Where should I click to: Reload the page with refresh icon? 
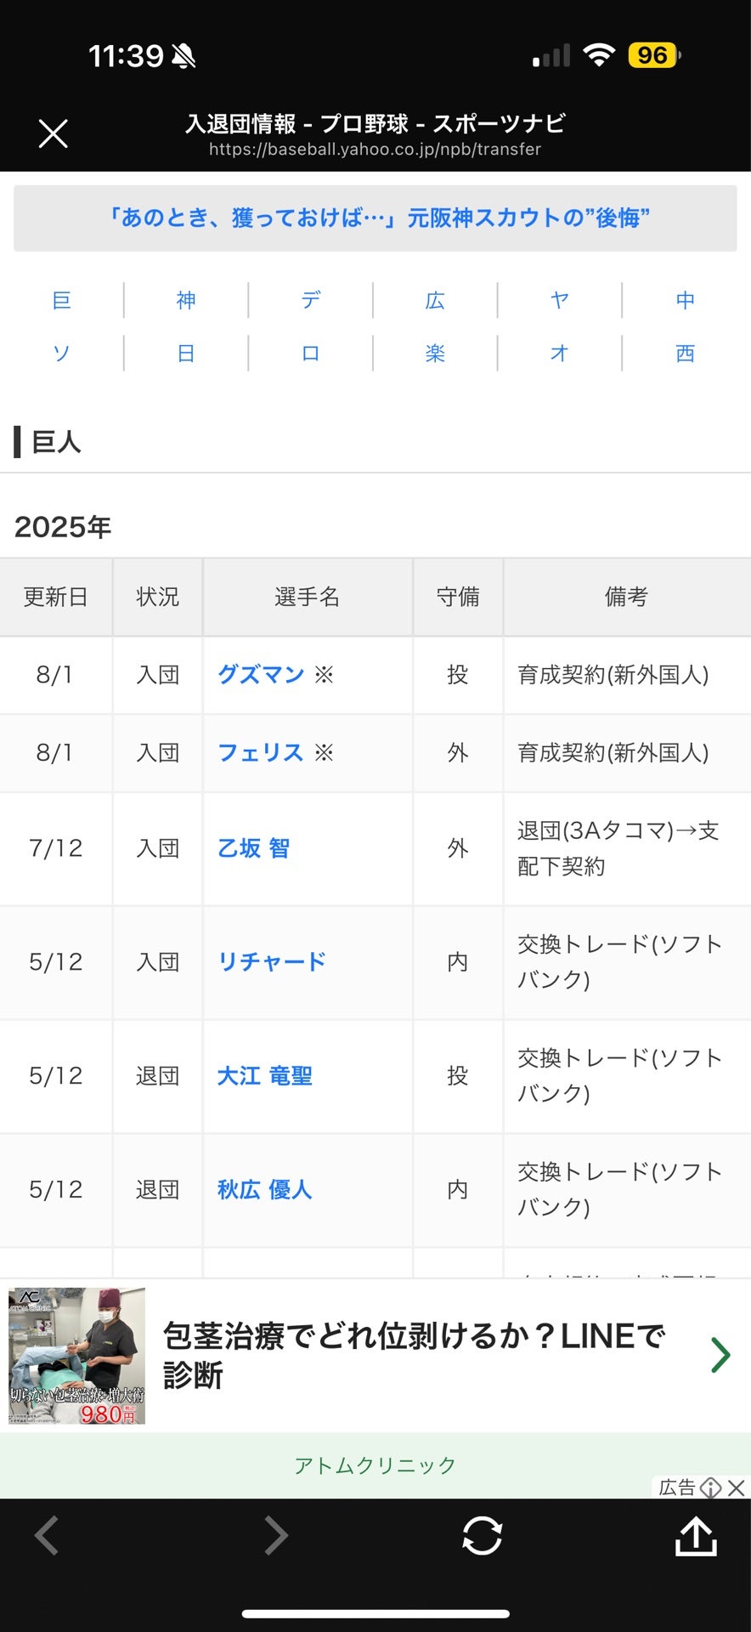pyautogui.click(x=482, y=1535)
